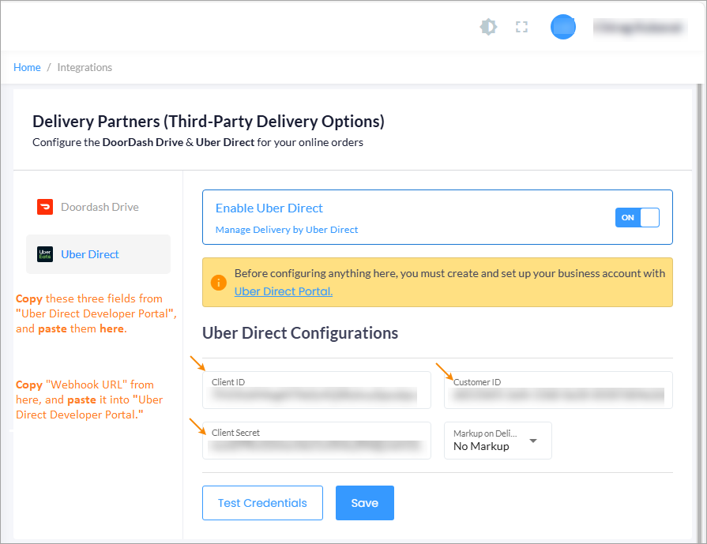707x544 pixels.
Task: Select the Uber Direct tab
Action: 98,254
